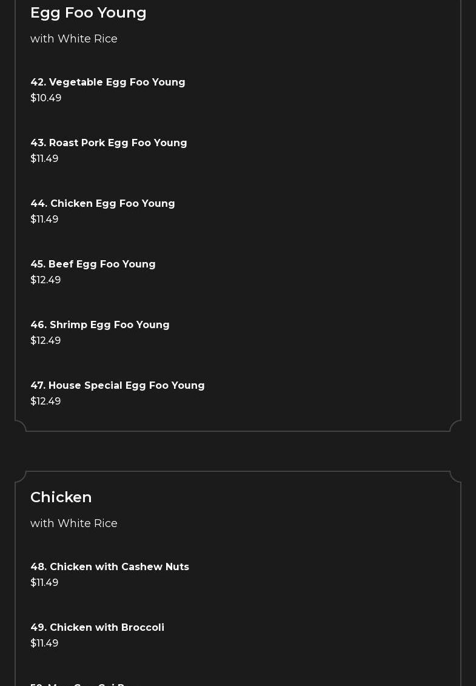Open 49. Chicken with Broccoli item
The image size is (476, 686).
[97, 628]
